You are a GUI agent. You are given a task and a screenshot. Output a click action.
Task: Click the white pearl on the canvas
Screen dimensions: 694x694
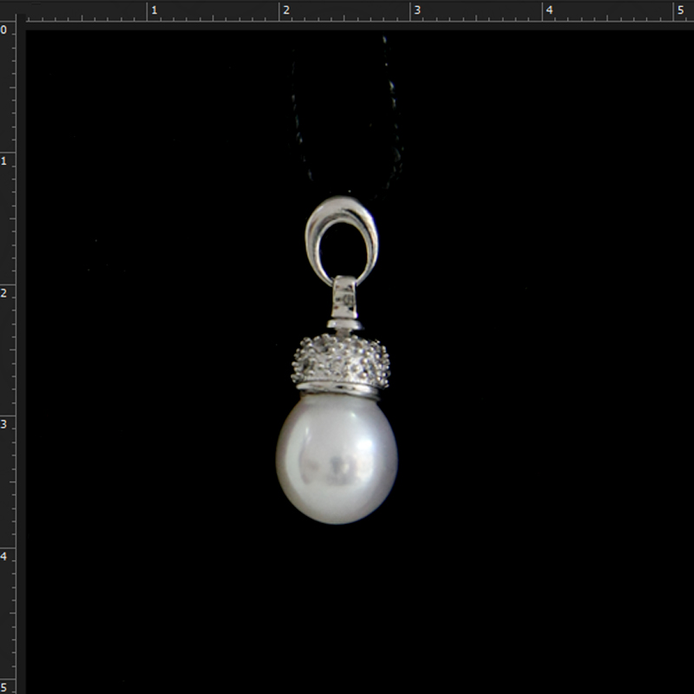pos(337,459)
